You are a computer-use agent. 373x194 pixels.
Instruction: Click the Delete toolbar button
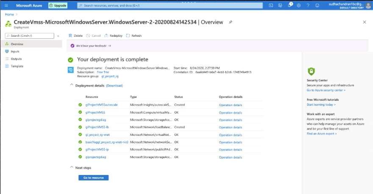tap(75, 36)
